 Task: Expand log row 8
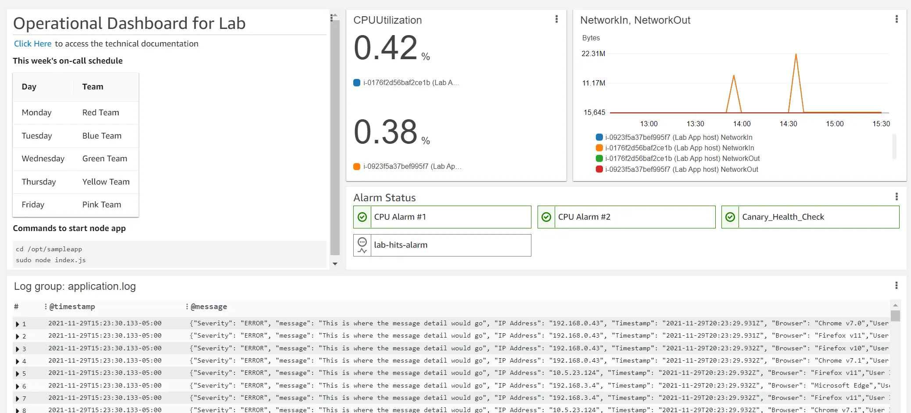pyautogui.click(x=17, y=410)
